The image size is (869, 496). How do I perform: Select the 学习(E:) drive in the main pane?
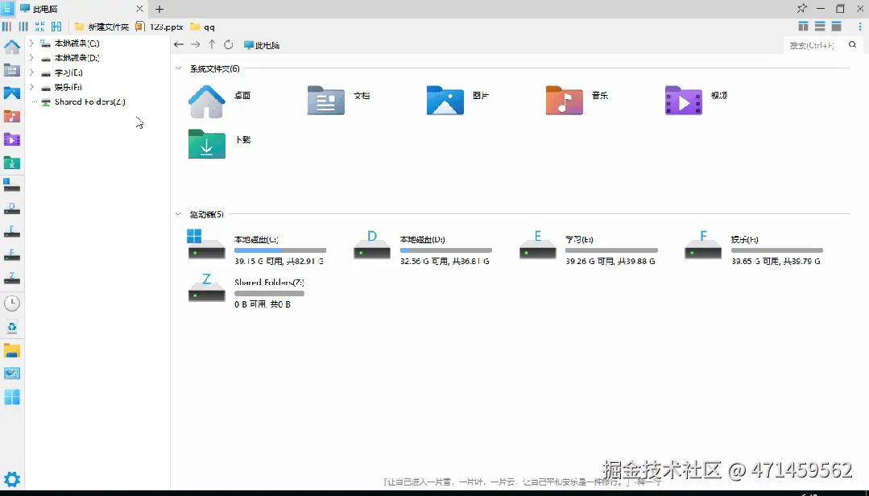pyautogui.click(x=589, y=246)
